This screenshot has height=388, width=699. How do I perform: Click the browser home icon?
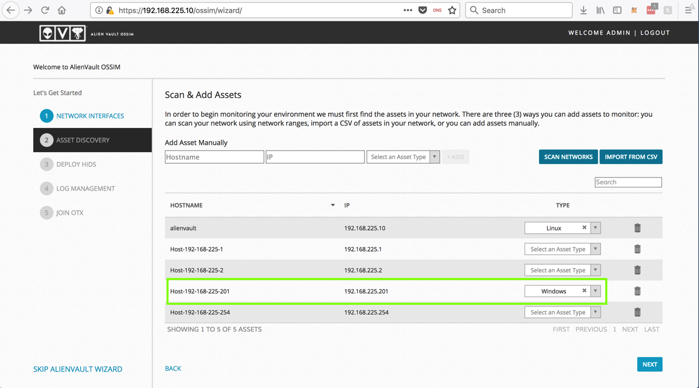point(62,10)
